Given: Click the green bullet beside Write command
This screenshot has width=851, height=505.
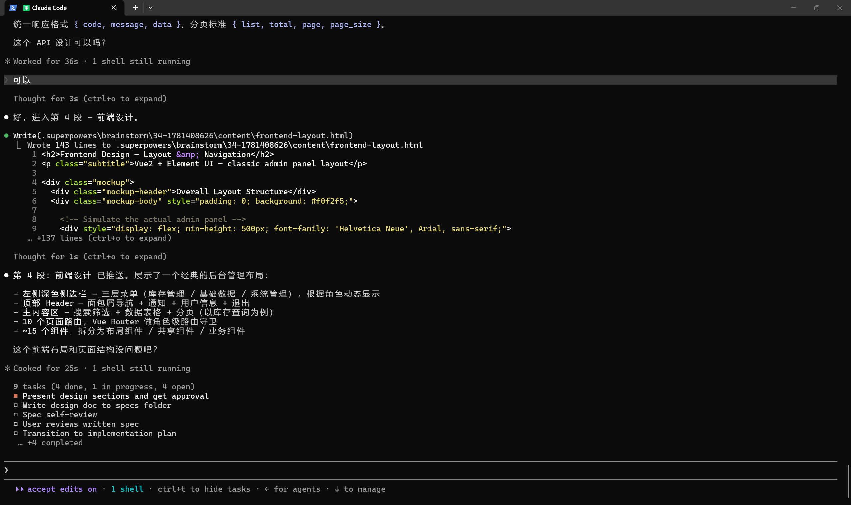Looking at the screenshot, I should [6, 136].
